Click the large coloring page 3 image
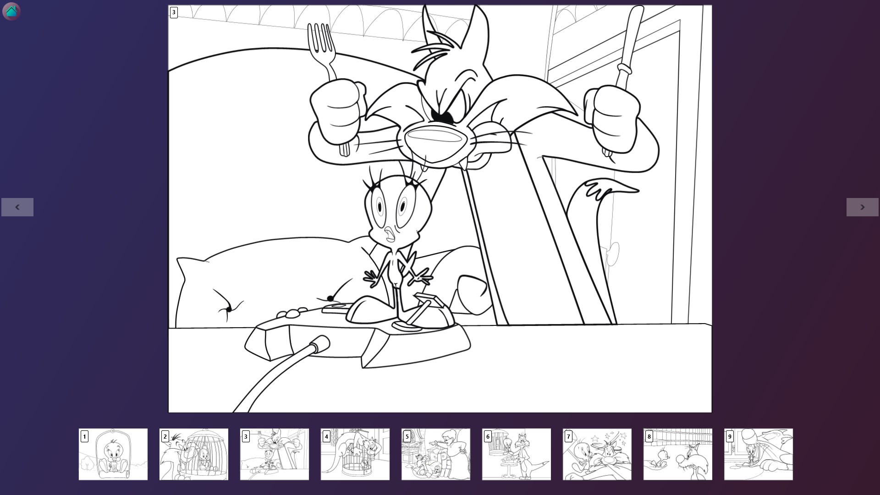 click(x=440, y=209)
